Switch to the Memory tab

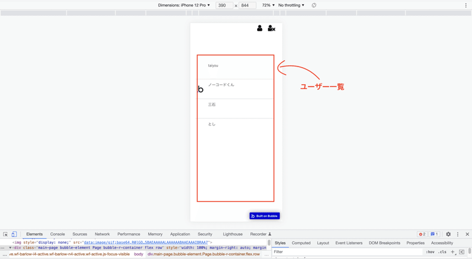click(x=155, y=234)
